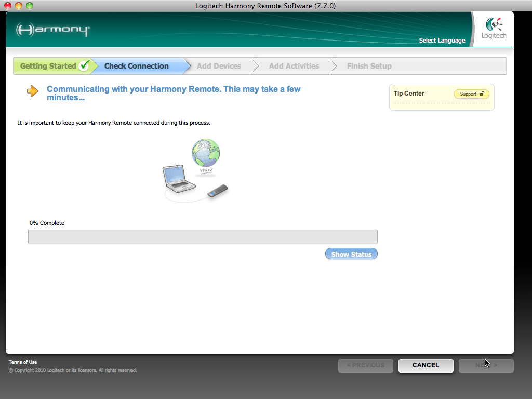The image size is (532, 399).
Task: Click the green checkmark on Getting Started
Action: 84,66
